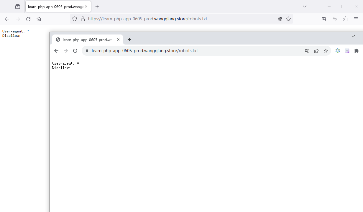Go forward in Firefox window

tap(18, 19)
